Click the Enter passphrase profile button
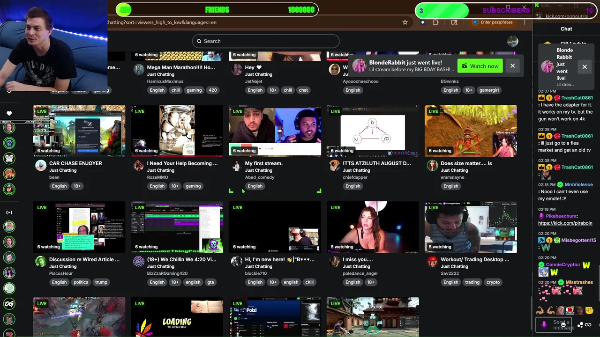Screen dimensions: 600x337 tap(494, 22)
